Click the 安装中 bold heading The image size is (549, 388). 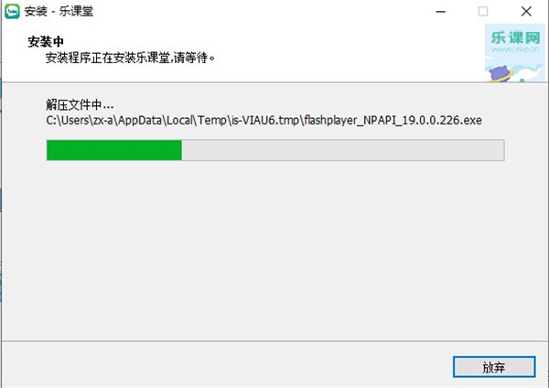click(46, 42)
